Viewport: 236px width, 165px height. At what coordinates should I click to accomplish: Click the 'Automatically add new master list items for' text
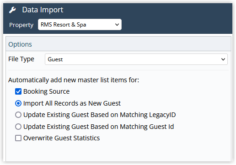coord(74,80)
